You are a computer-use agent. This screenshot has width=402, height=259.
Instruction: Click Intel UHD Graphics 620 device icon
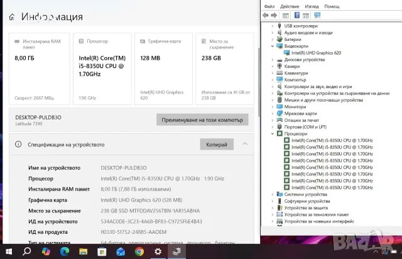coord(286,53)
